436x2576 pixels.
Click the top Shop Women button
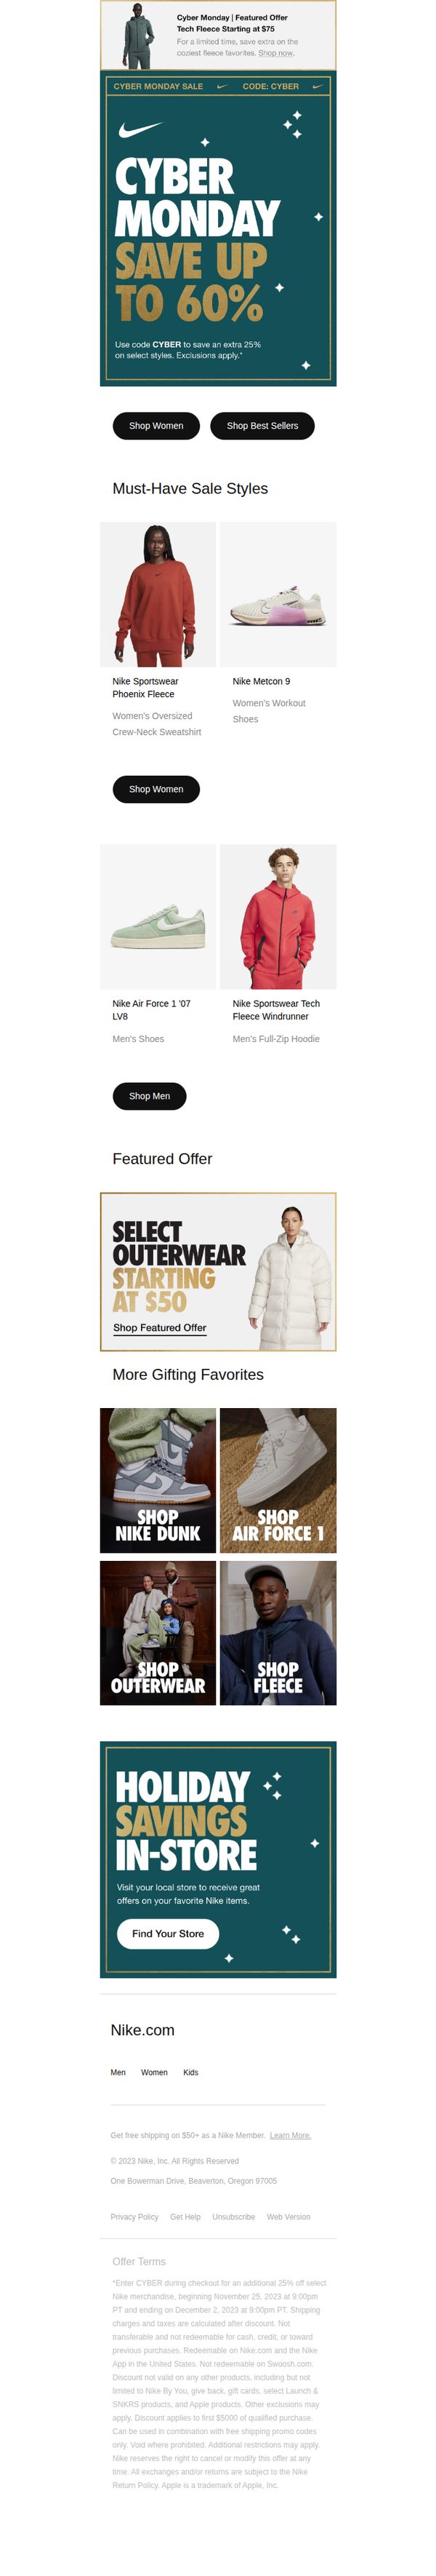coord(156,426)
